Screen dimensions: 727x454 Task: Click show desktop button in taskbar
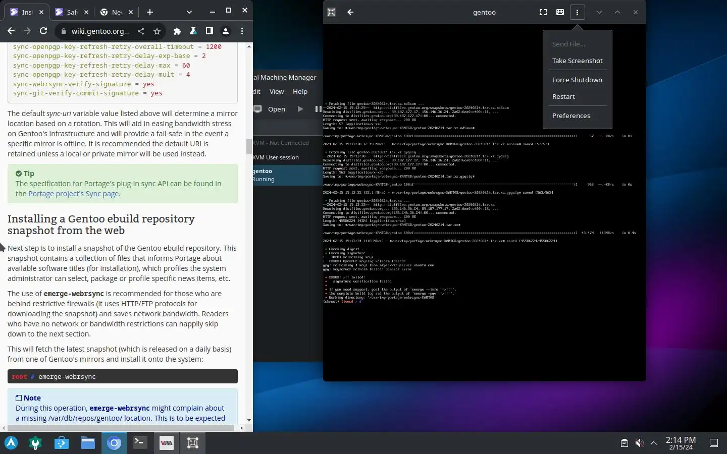[714, 443]
